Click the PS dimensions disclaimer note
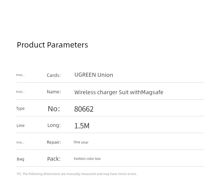Viewport: 221px width, 180px height. (77, 174)
